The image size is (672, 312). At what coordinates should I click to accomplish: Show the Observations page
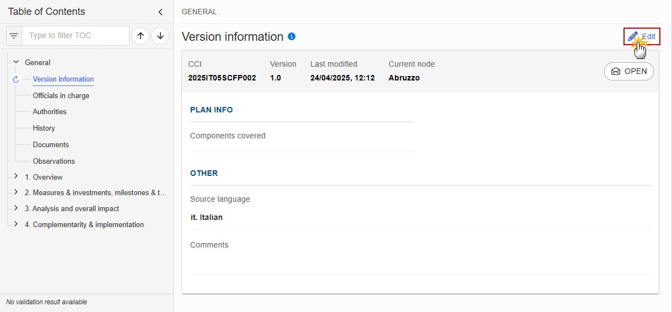(x=54, y=161)
